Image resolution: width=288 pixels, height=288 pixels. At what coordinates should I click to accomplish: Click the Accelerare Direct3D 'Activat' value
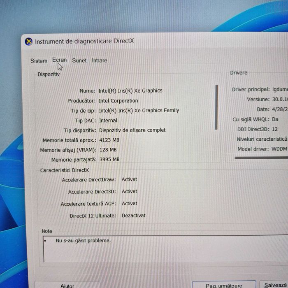pos(129,191)
